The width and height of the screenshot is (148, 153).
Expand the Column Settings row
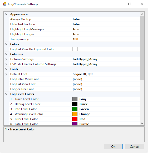(x=6, y=59)
